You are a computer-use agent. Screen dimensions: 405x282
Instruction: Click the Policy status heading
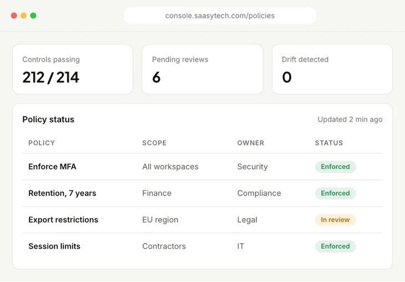48,119
